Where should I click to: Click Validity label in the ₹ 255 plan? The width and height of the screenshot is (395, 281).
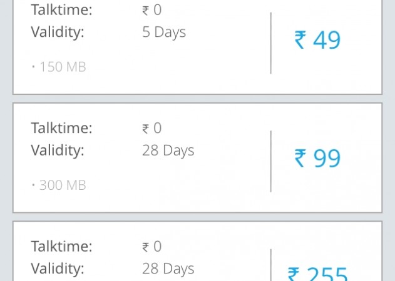[x=57, y=269]
